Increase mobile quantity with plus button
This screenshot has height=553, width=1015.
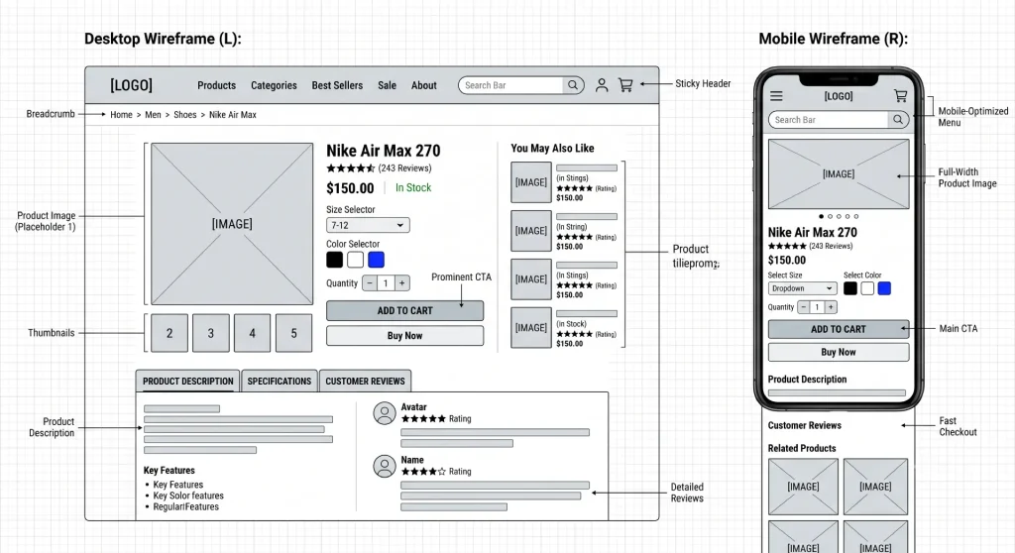(831, 307)
